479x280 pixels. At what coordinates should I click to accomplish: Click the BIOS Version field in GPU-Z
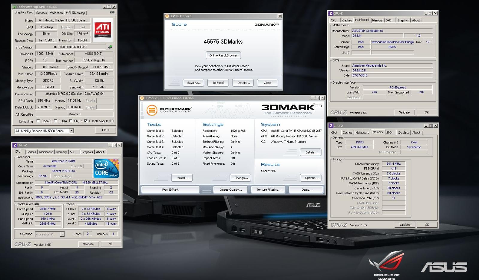pyautogui.click(x=71, y=47)
